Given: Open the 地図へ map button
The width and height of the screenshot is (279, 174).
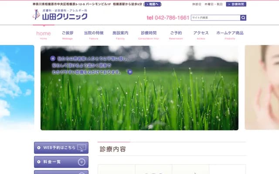Looking at the screenshot, I should 153,4.
